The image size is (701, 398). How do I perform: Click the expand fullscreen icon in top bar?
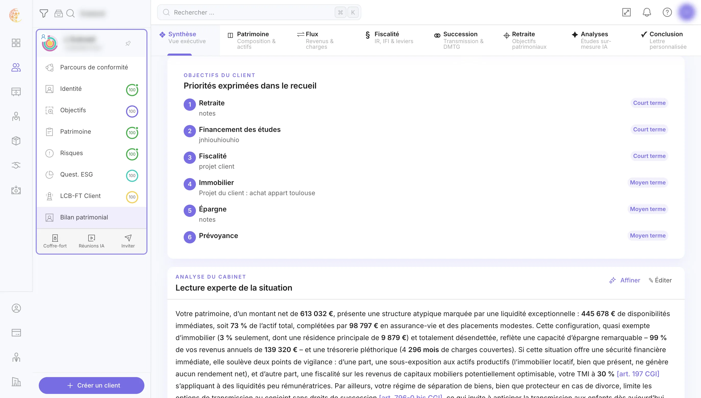pyautogui.click(x=627, y=12)
